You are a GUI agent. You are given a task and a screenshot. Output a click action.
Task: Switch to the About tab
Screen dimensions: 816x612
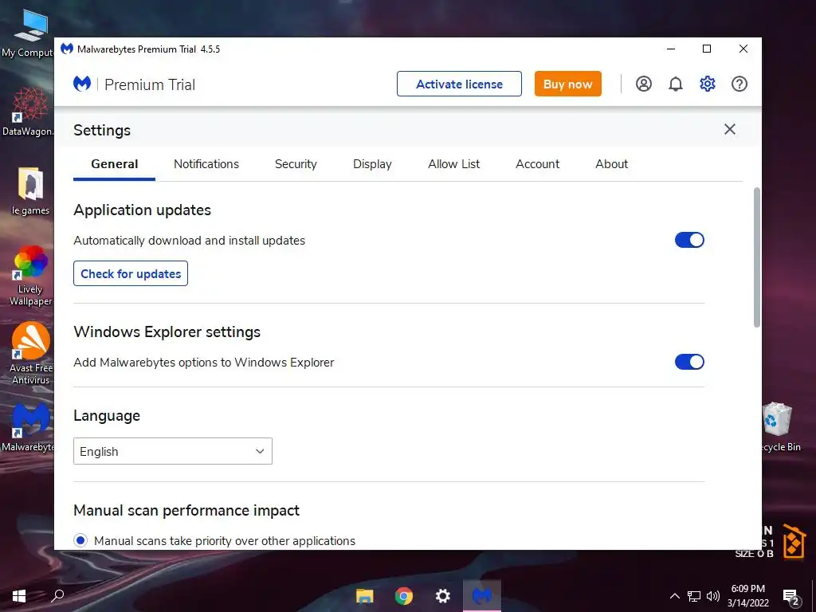pos(611,164)
